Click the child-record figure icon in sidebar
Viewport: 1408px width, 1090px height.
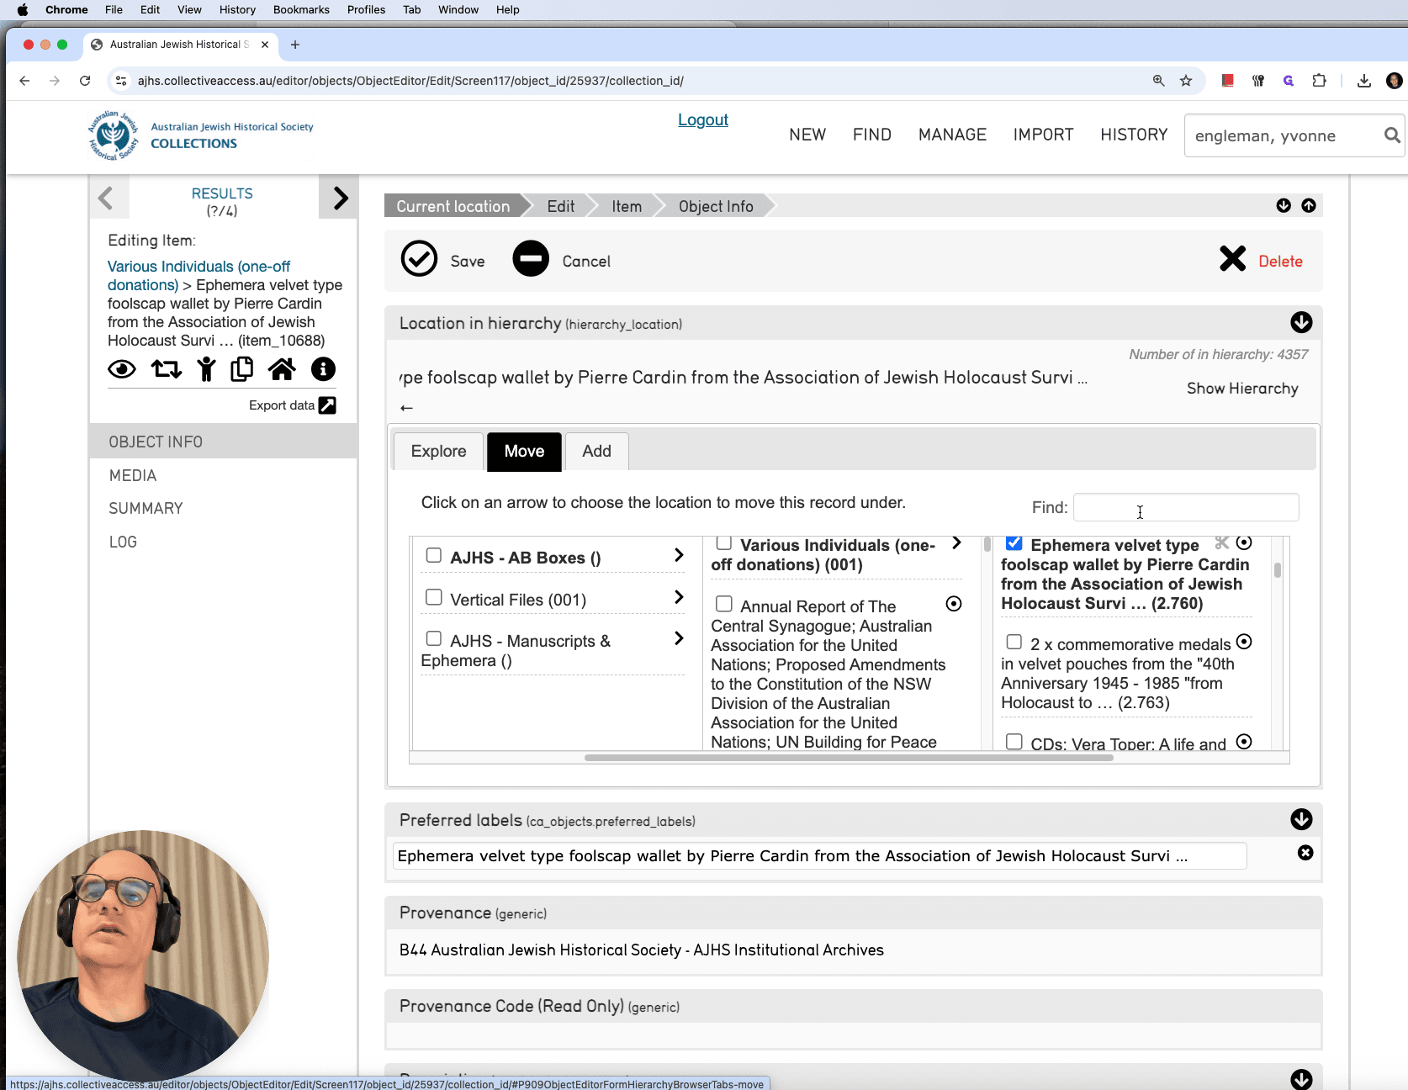coord(206,369)
